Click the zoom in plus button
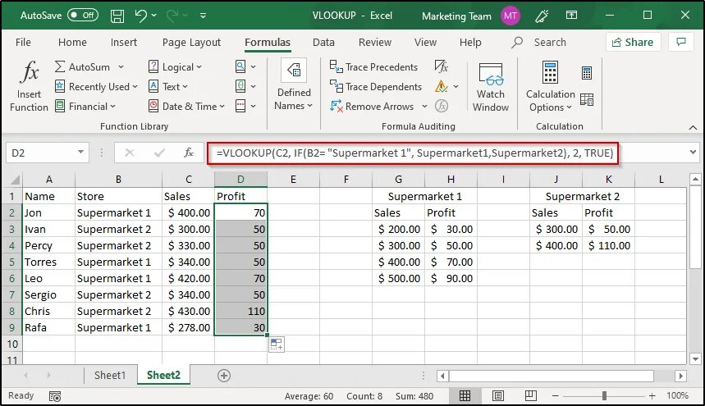This screenshot has height=406, width=705. click(652, 395)
